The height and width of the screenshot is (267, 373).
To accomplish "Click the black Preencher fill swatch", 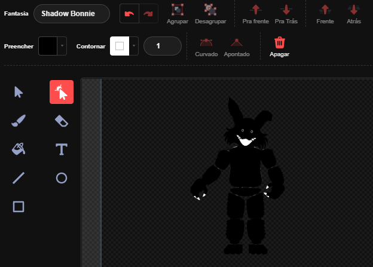I will [x=48, y=46].
